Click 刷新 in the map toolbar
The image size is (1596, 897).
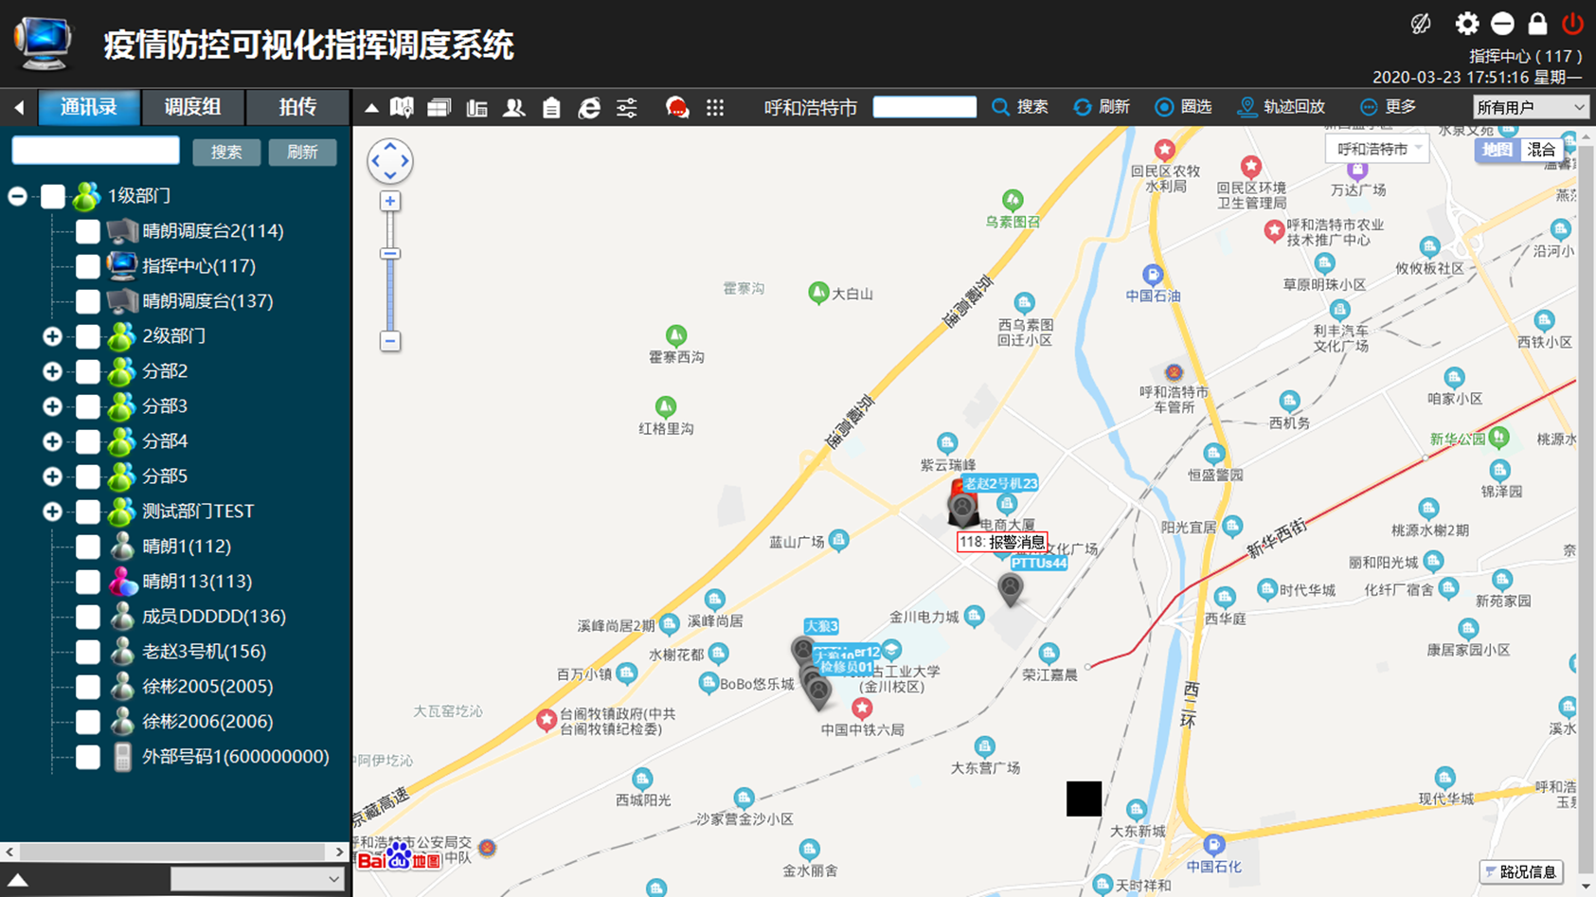pyautogui.click(x=1102, y=107)
